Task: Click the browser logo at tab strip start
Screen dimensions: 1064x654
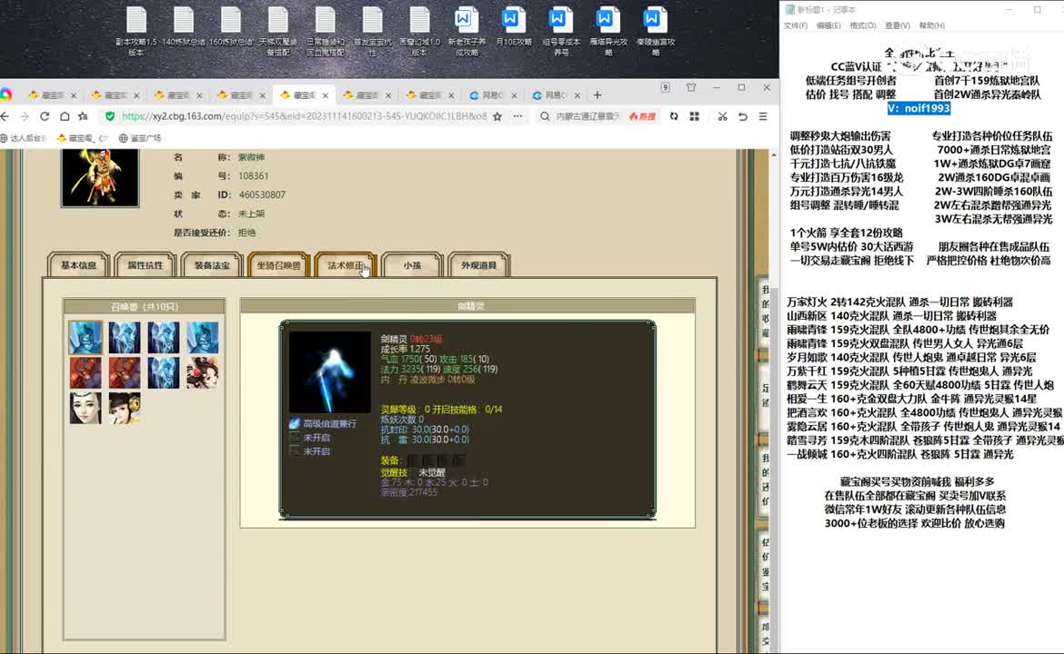Action: 6,94
